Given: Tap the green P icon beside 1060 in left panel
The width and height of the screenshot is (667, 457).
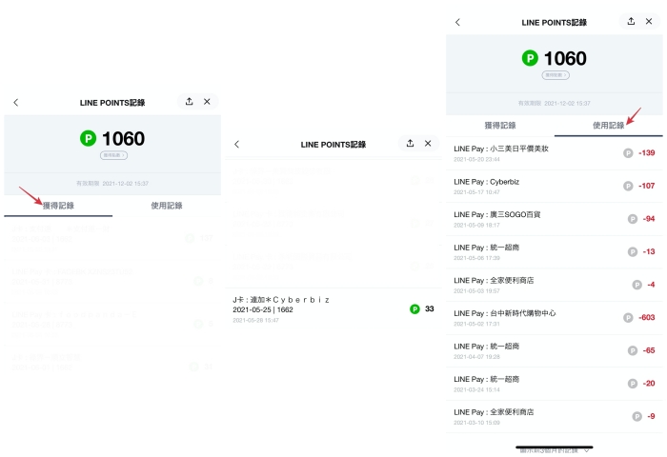Looking at the screenshot, I should (88, 138).
